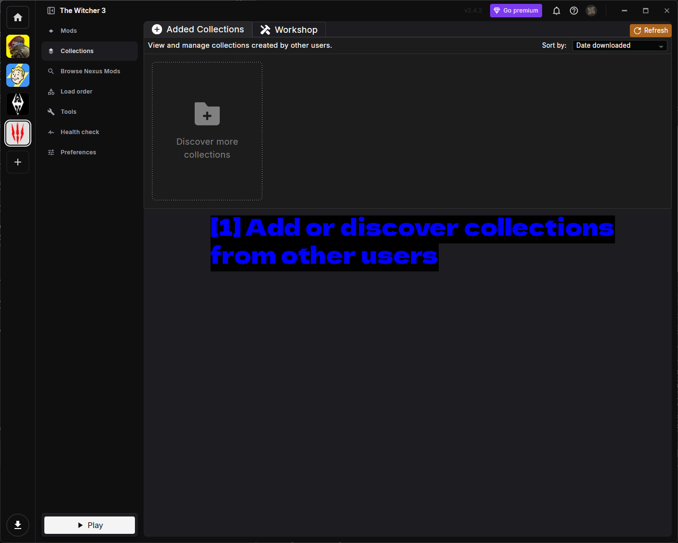Viewport: 678px width, 543px height.
Task: Select the Fallout Vault Boy game icon
Action: [x=18, y=75]
